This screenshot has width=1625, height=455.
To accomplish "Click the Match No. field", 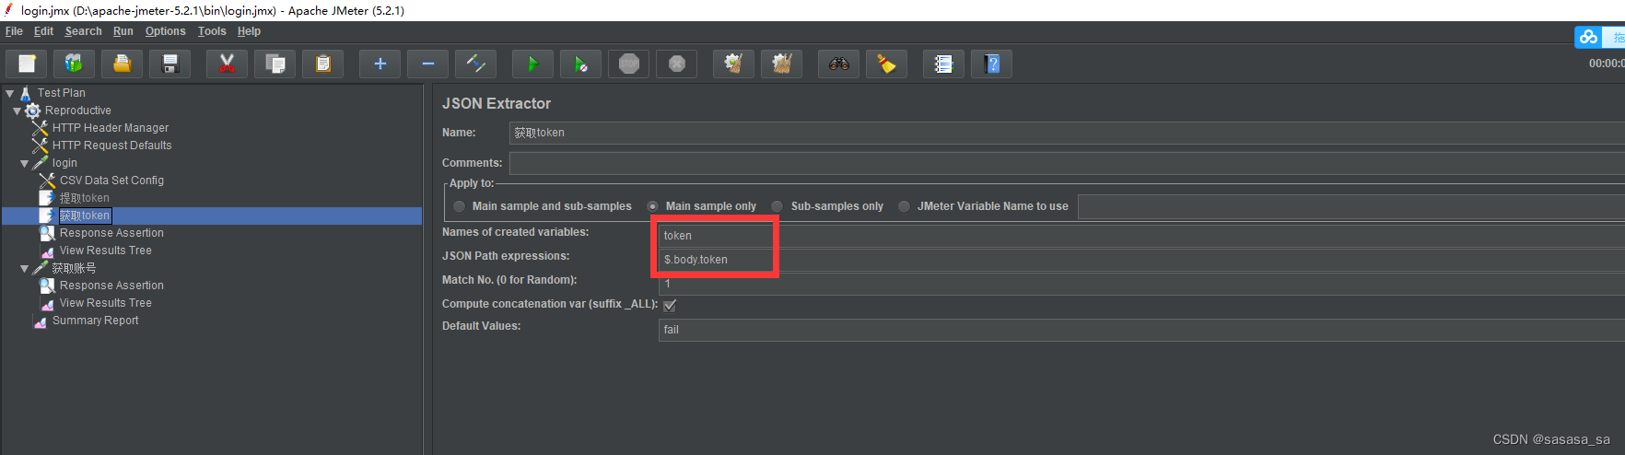I will 1141,284.
